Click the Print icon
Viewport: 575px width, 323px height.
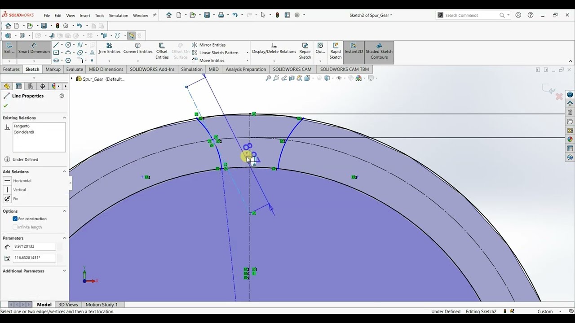click(x=221, y=15)
